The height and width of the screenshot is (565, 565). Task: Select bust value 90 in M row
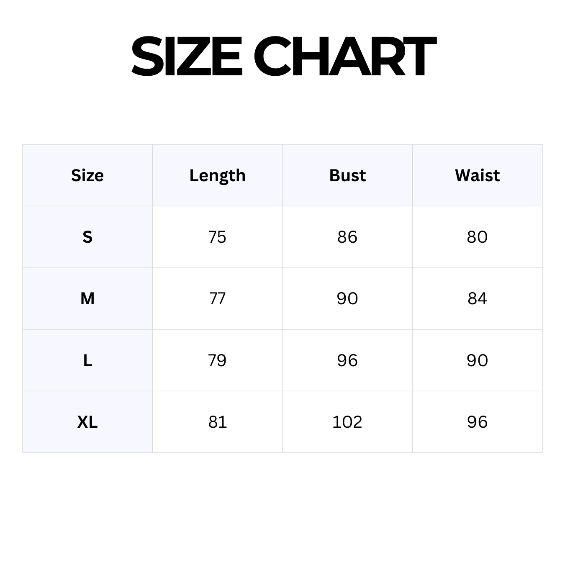(347, 298)
